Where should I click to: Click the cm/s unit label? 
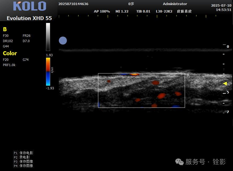tap(52, 70)
